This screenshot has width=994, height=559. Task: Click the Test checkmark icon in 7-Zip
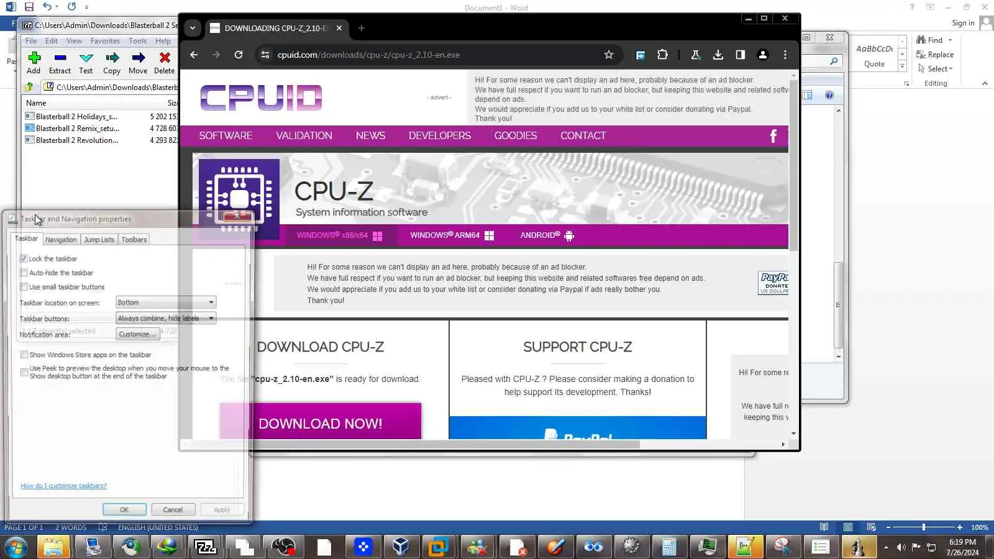click(86, 58)
